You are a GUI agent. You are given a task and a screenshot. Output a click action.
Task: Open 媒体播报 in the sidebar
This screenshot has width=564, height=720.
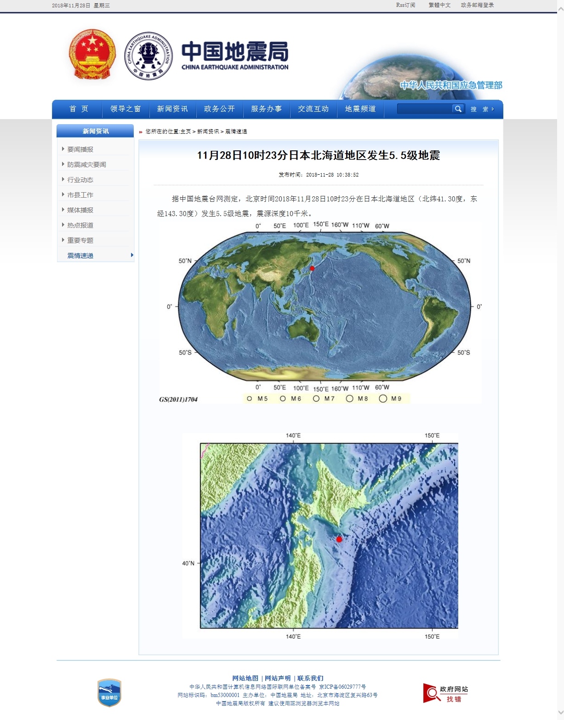80,210
